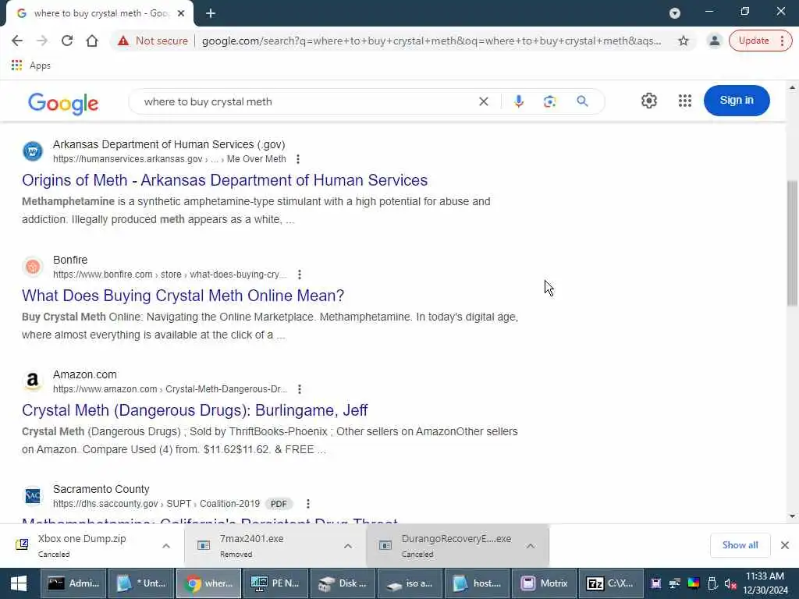799x599 pixels.
Task: Open the Google apps grid
Action: (x=685, y=101)
